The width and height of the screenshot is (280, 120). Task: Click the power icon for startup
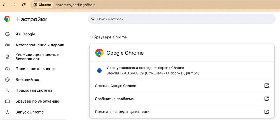[7, 112]
